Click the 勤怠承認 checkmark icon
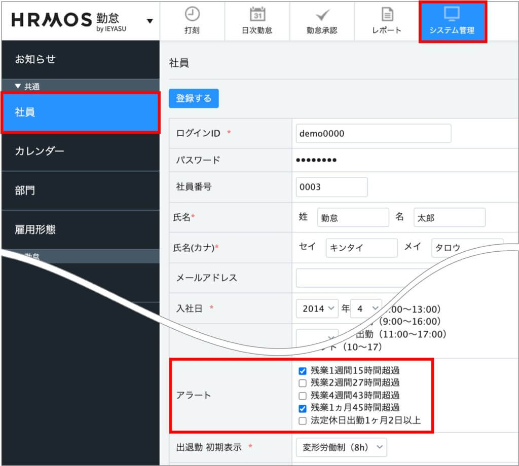Screen dimensions: 519x466 coord(322,15)
